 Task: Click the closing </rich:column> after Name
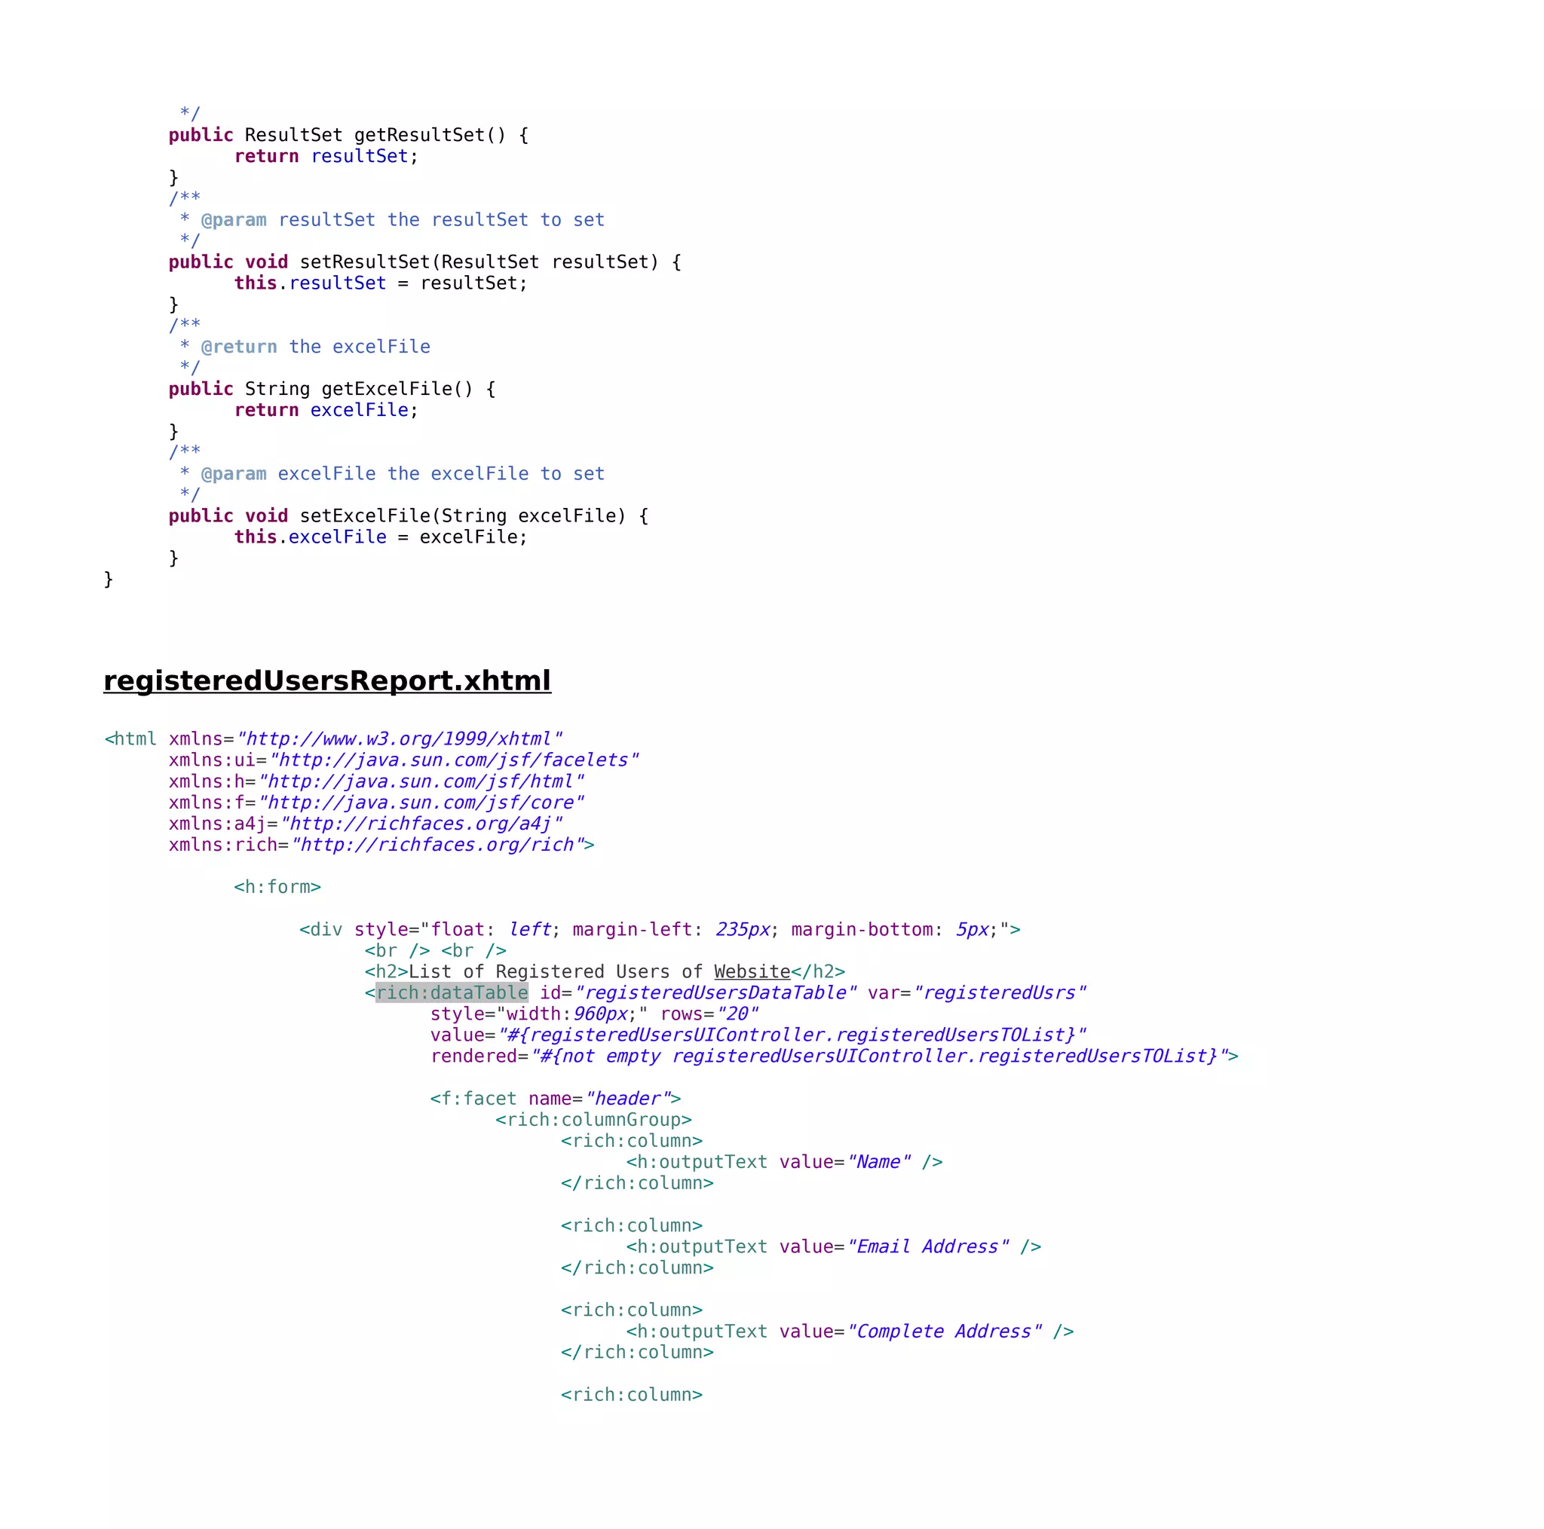638,1183
